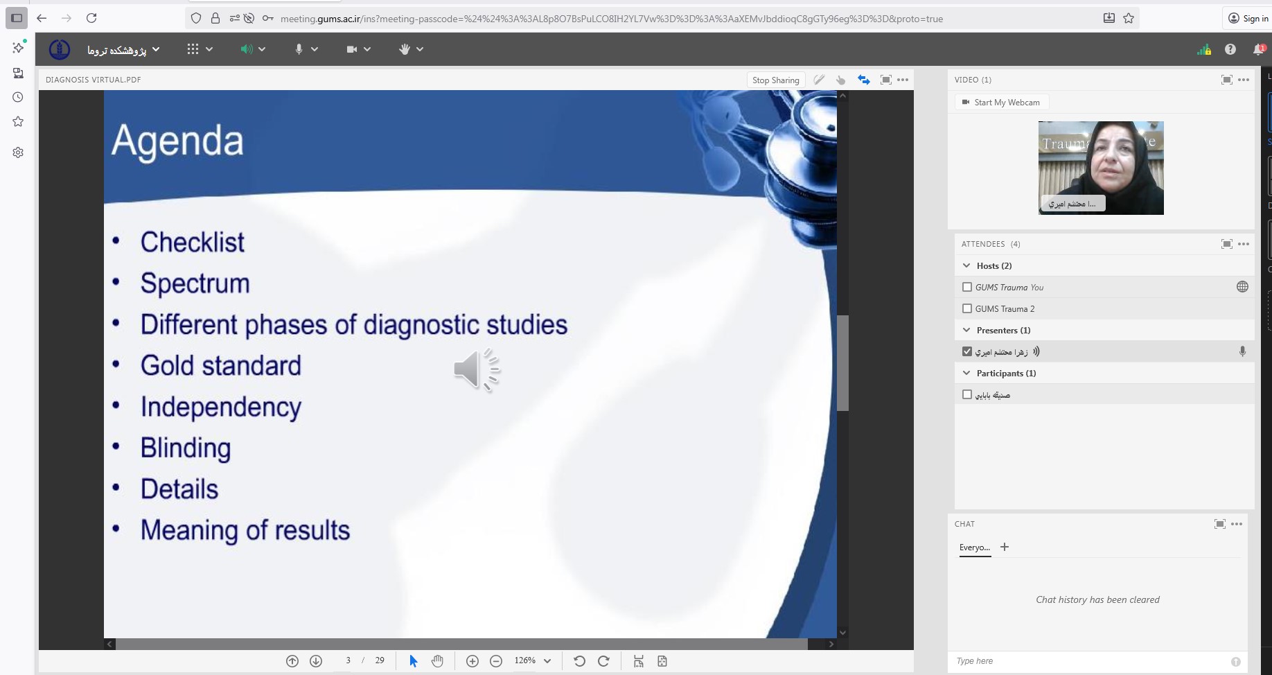Image resolution: width=1272 pixels, height=675 pixels.
Task: Rotate the document counterclockwise
Action: 580,661
